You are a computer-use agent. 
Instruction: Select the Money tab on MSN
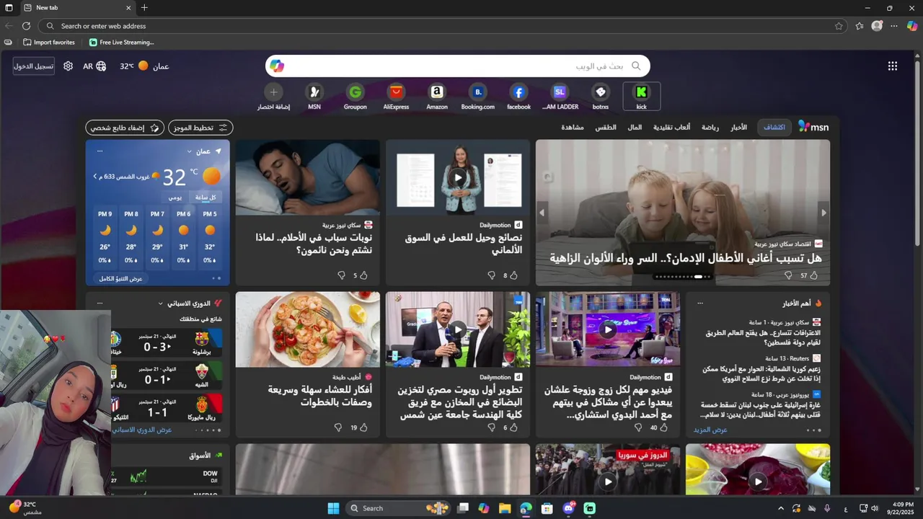[635, 128]
